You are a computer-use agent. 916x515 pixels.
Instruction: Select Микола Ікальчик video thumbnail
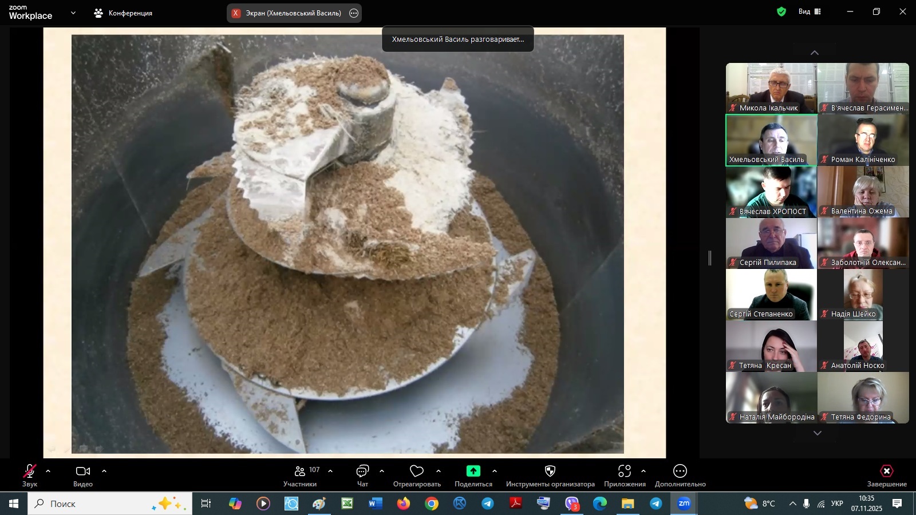click(x=771, y=88)
